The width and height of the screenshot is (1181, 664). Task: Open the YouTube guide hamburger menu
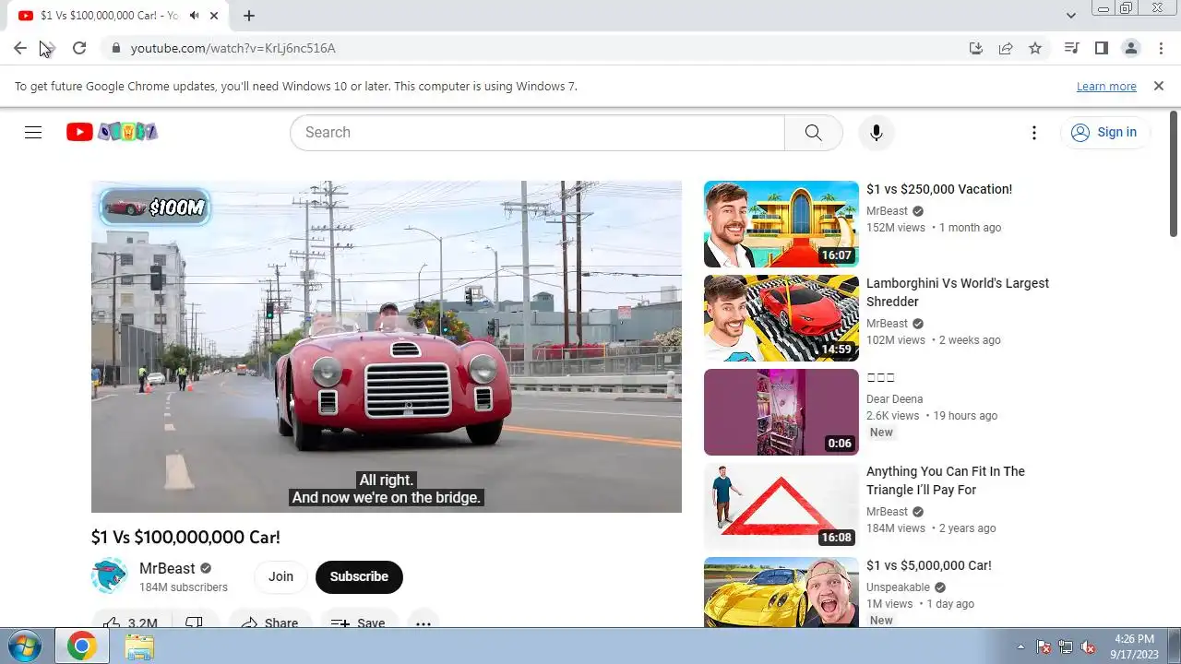point(33,132)
